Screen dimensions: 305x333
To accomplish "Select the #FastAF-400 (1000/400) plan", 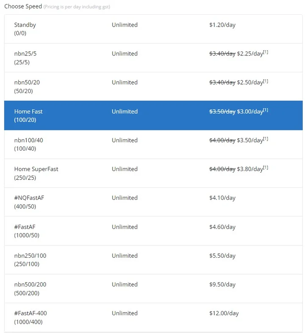I will [x=153, y=317].
